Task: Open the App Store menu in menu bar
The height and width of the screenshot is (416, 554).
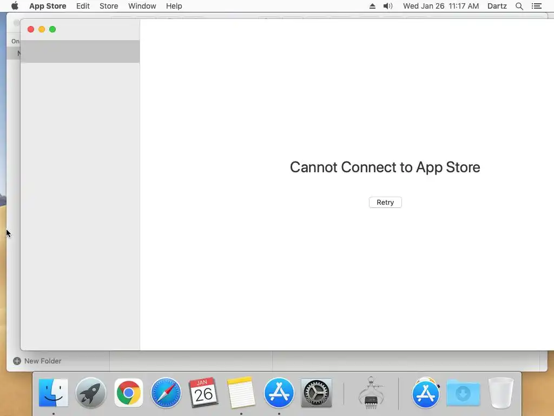Action: (x=48, y=6)
